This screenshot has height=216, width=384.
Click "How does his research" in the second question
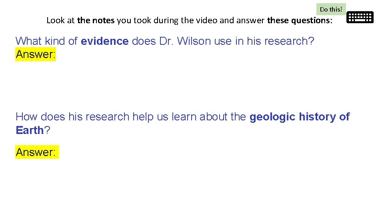click(x=72, y=117)
